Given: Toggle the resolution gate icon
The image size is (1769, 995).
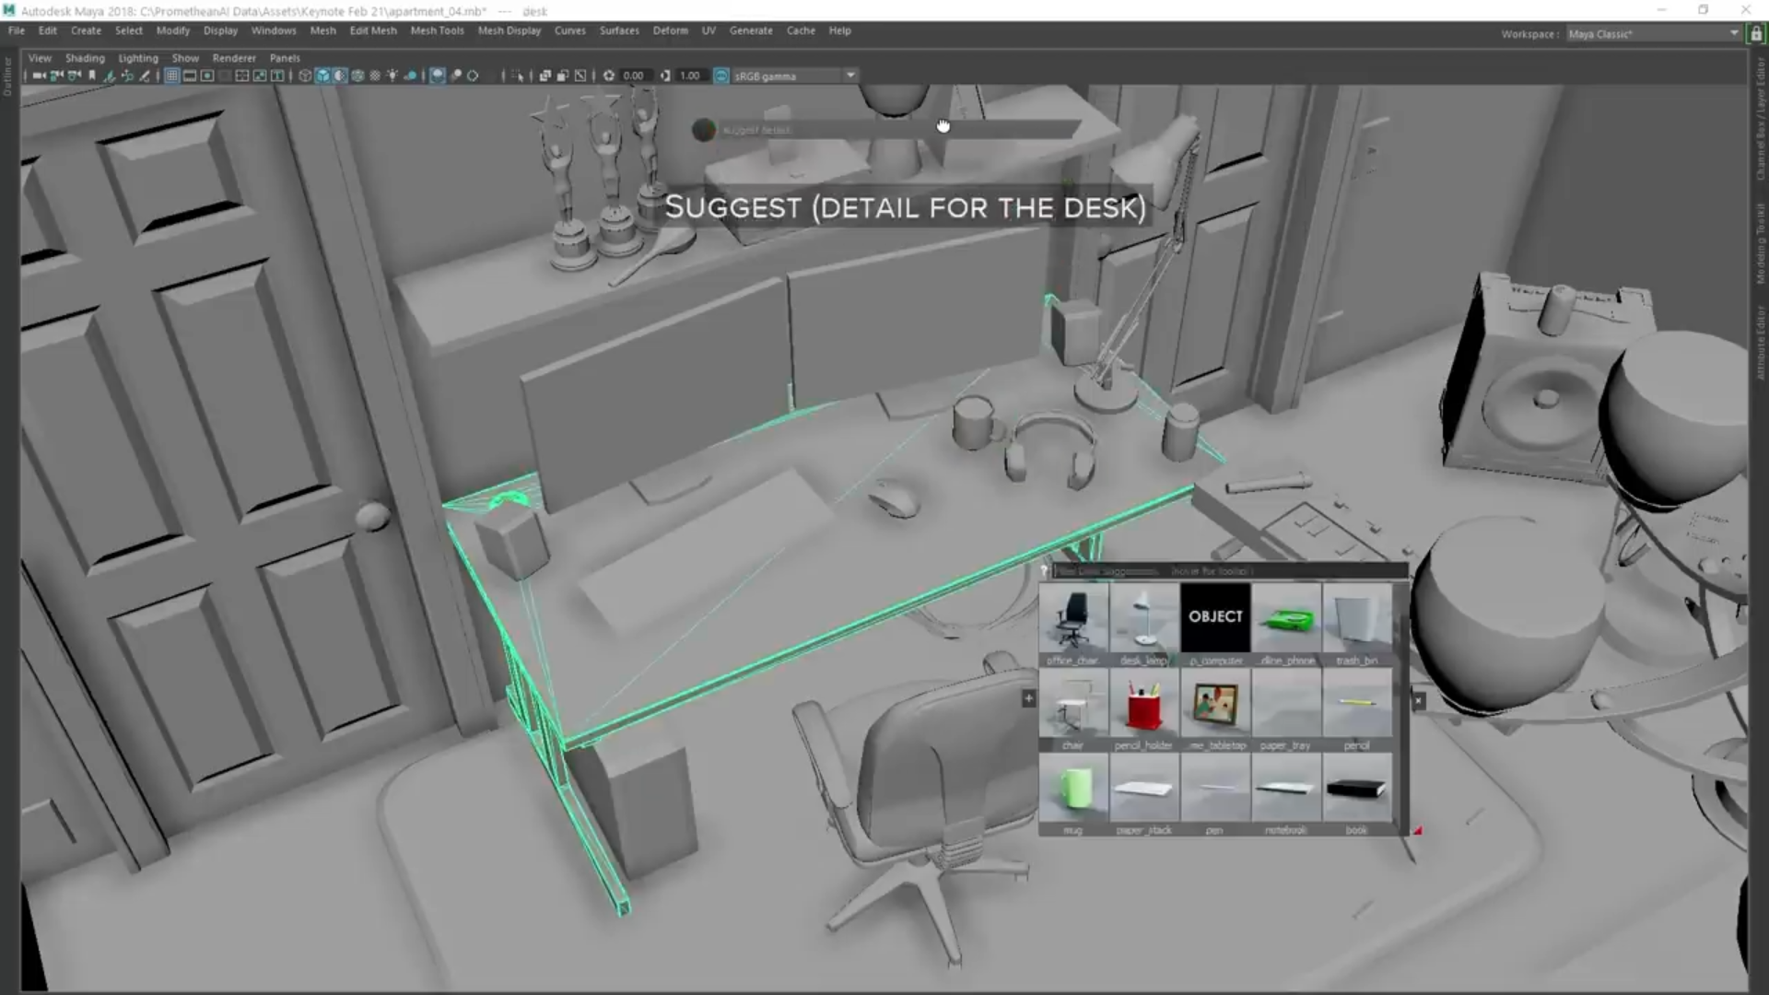Looking at the screenshot, I should tap(207, 76).
